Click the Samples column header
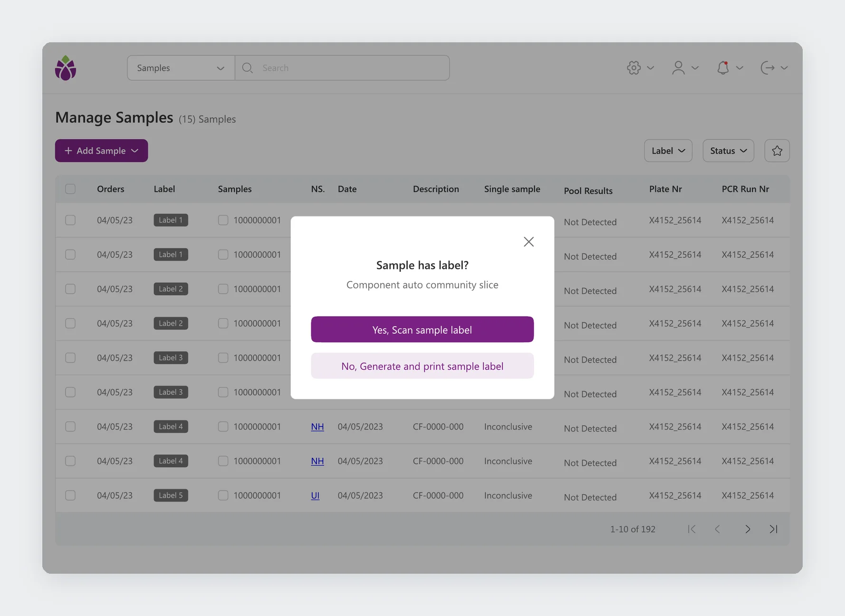845x616 pixels. 235,189
